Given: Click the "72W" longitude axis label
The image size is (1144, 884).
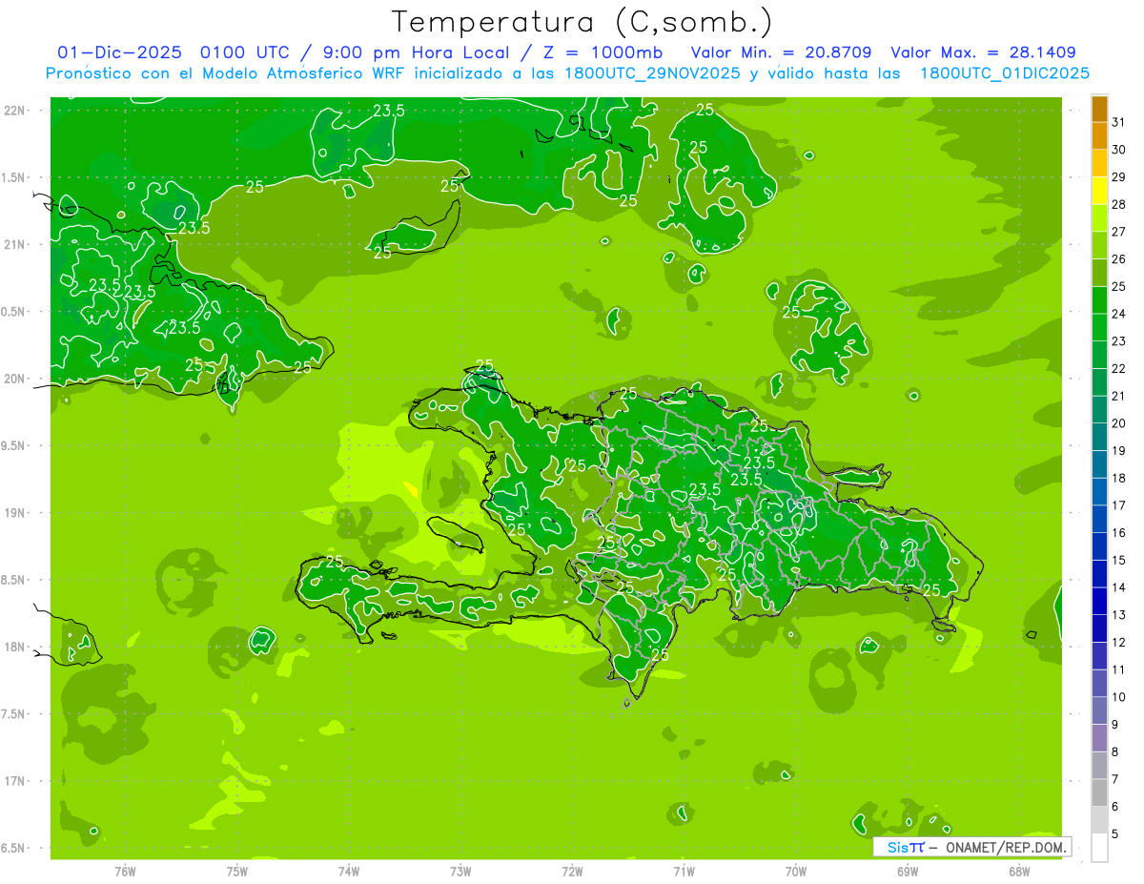Looking at the screenshot, I should 572,872.
